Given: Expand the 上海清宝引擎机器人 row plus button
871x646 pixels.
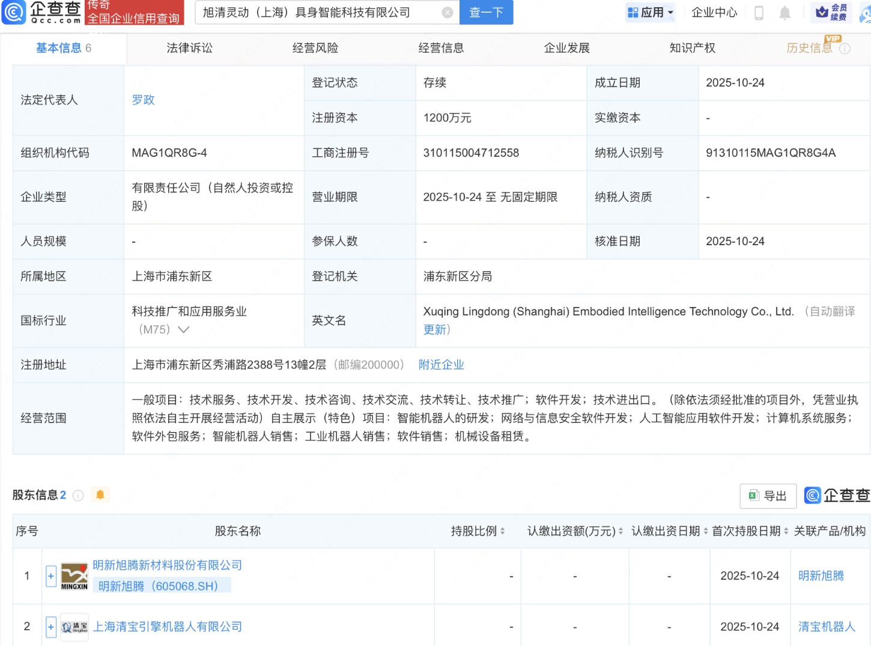Looking at the screenshot, I should click(x=51, y=627).
